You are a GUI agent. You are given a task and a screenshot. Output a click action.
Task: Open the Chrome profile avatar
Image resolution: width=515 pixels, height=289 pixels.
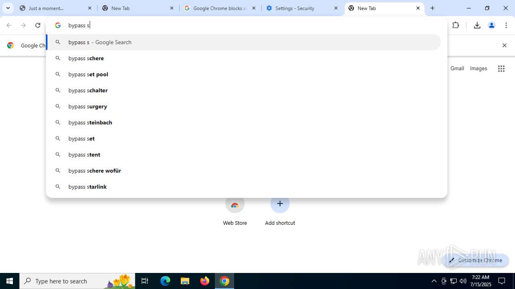[491, 25]
